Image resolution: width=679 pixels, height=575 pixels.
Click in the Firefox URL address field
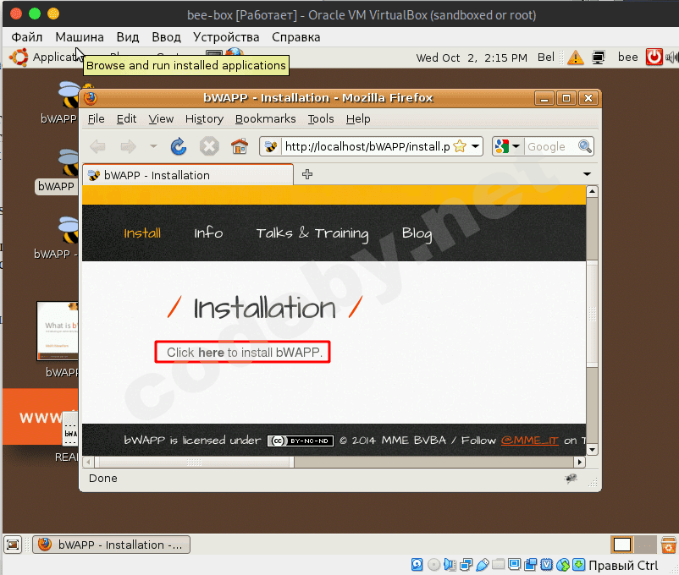(367, 146)
